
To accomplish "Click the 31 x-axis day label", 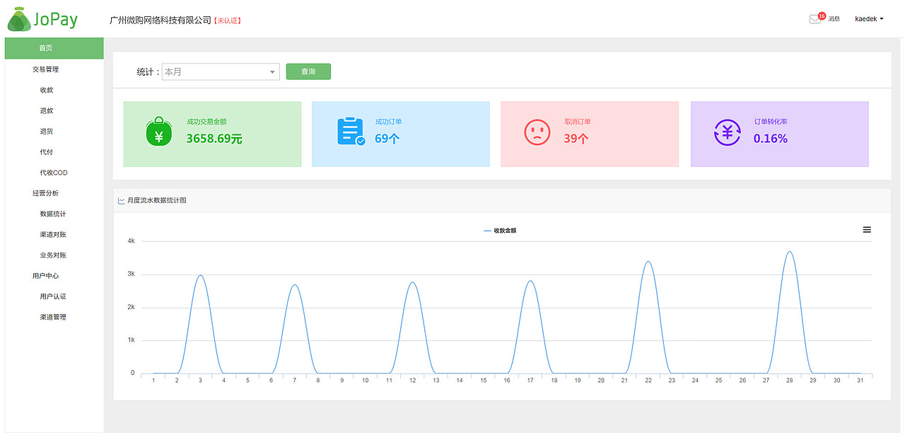I will [860, 381].
